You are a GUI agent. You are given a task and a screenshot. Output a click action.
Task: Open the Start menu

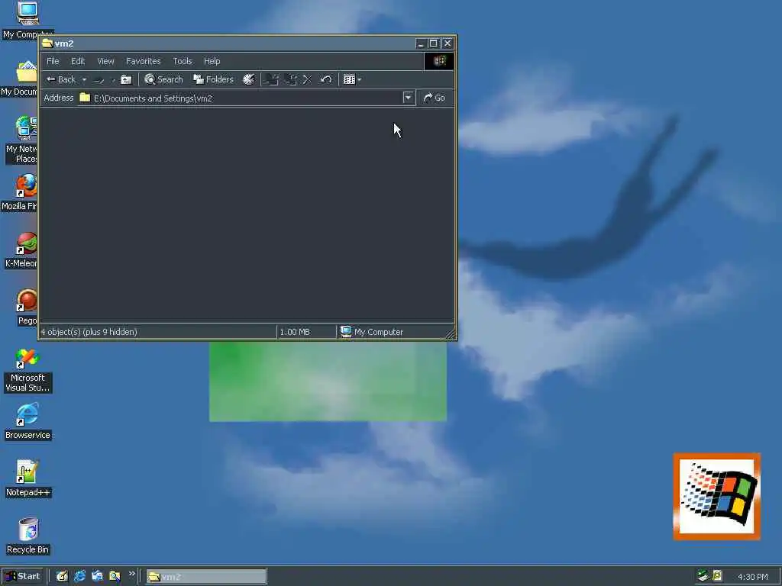point(22,577)
